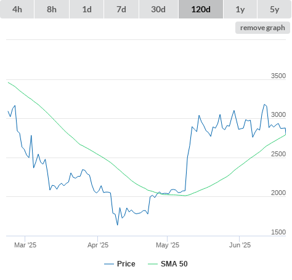Click the 3500 price axis label
The image size is (292, 280).
pos(278,76)
